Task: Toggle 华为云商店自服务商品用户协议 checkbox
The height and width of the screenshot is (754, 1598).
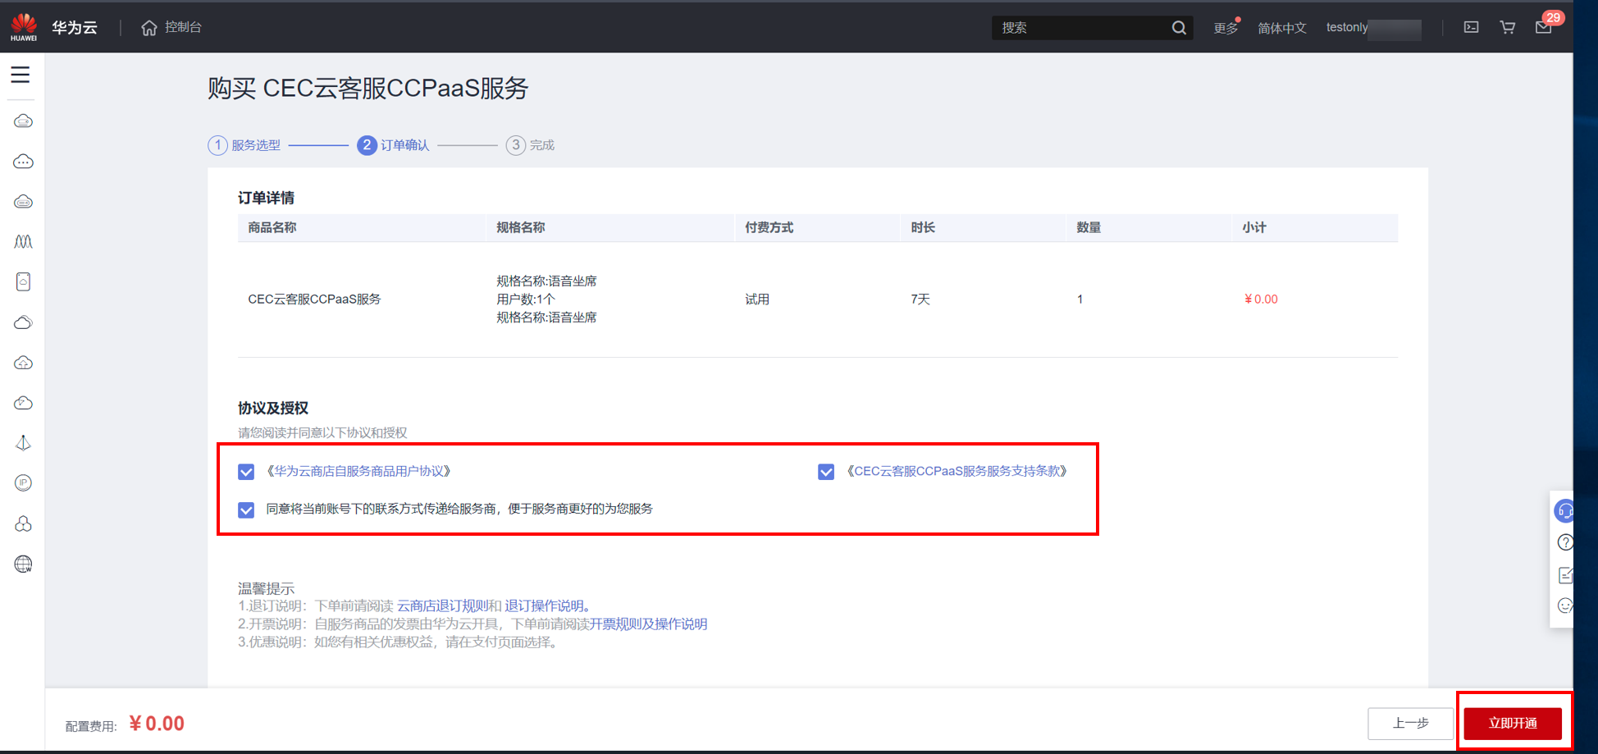Action: (x=246, y=472)
